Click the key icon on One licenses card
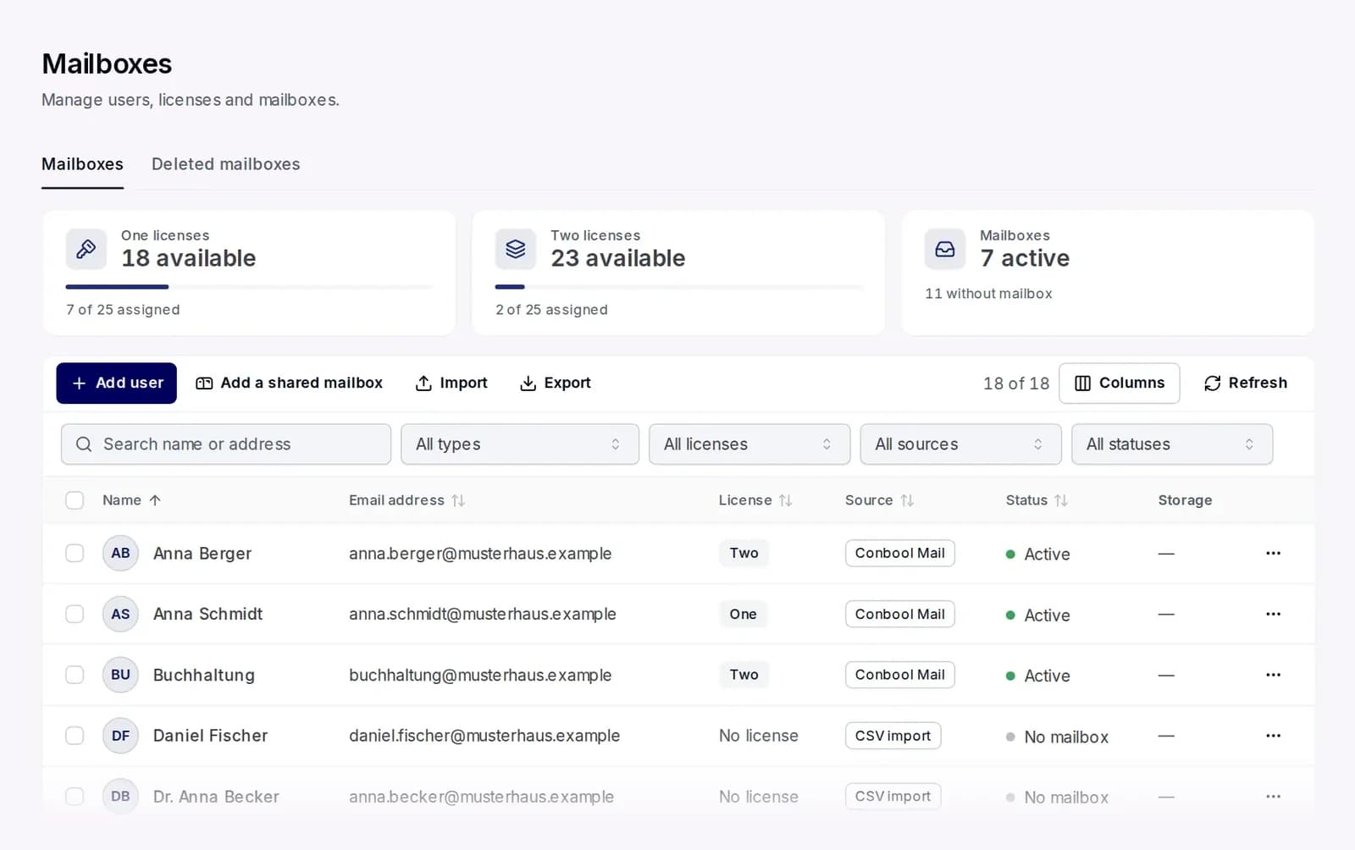 point(86,249)
